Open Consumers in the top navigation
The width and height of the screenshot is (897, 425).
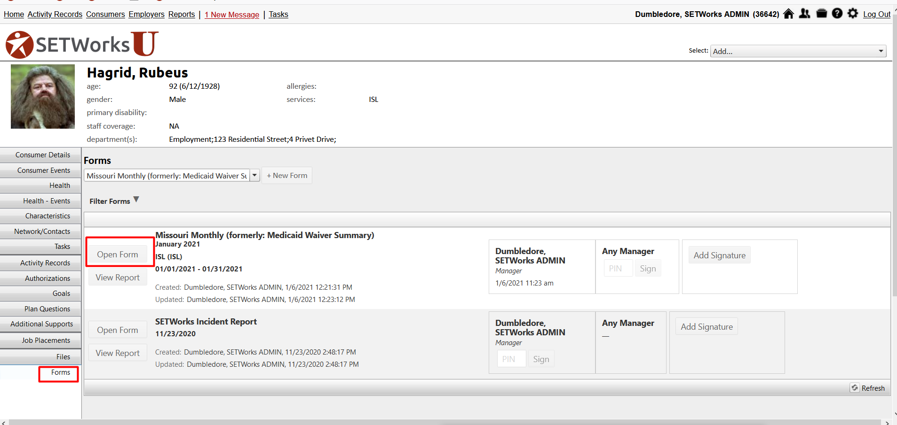tap(105, 15)
